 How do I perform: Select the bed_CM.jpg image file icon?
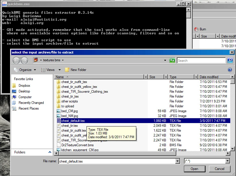click(x=59, y=111)
